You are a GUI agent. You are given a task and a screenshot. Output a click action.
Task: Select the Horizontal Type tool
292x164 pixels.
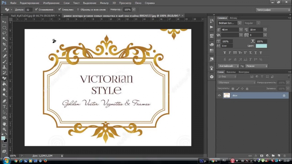click(4, 106)
